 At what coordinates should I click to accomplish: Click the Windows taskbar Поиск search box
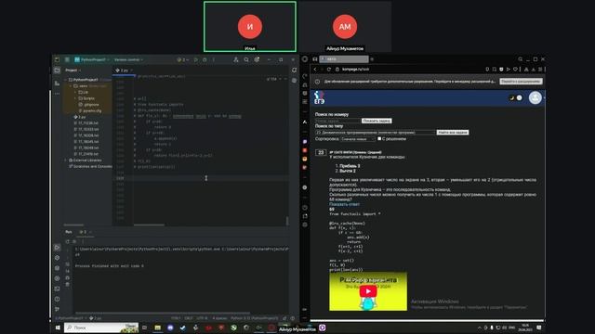tap(101, 328)
